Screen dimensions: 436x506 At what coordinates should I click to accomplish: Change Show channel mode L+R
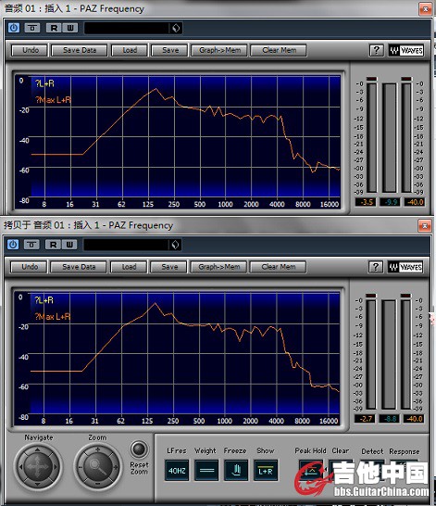[266, 471]
